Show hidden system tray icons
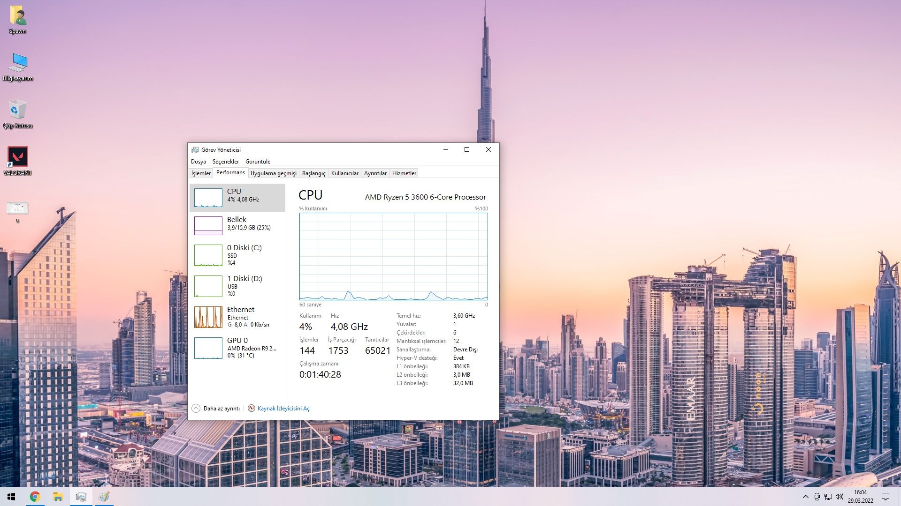This screenshot has height=506, width=901. click(x=805, y=497)
